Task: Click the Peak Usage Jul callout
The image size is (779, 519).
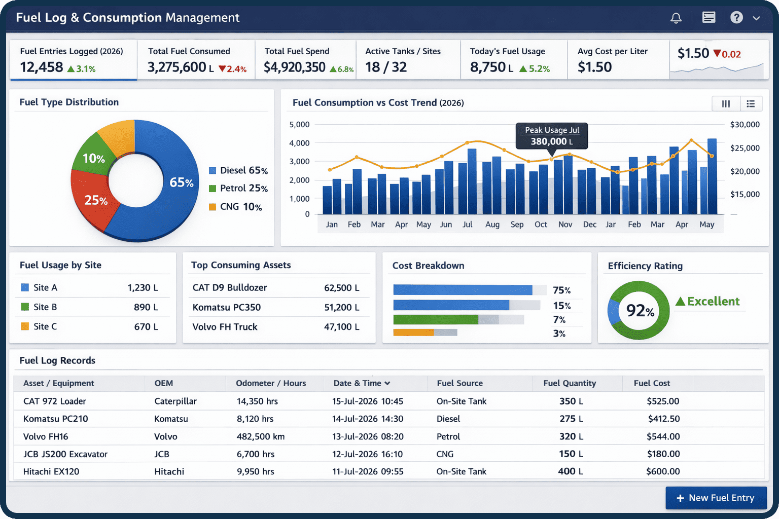Action: pyautogui.click(x=551, y=136)
